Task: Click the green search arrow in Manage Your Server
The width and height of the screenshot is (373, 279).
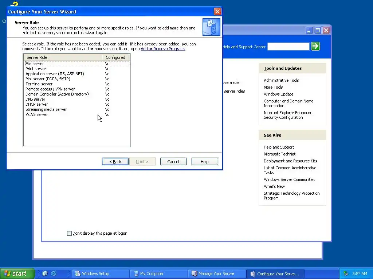Action: [x=315, y=46]
